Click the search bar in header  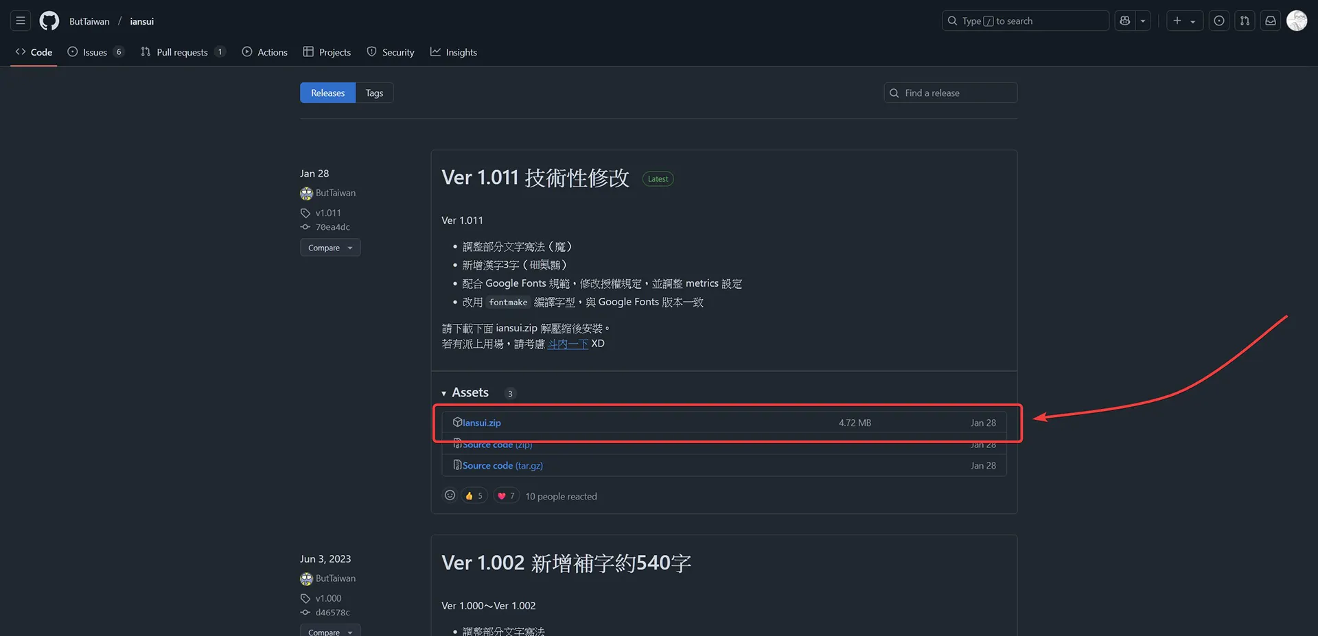[1025, 21]
